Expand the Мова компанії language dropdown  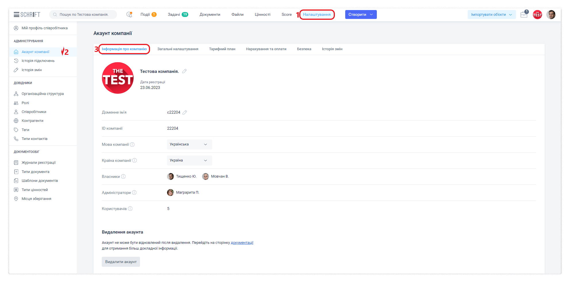[x=189, y=144]
